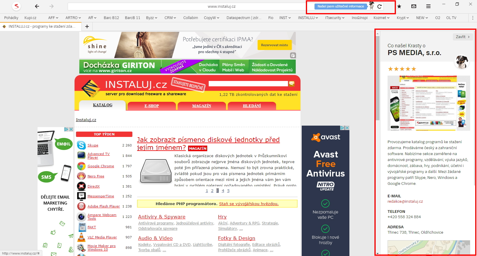Expand the Kozmet bookmarks folder

382,18
